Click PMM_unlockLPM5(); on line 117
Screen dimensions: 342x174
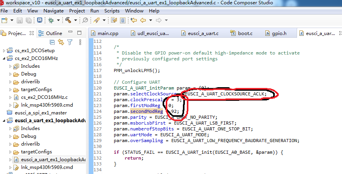click(137, 70)
